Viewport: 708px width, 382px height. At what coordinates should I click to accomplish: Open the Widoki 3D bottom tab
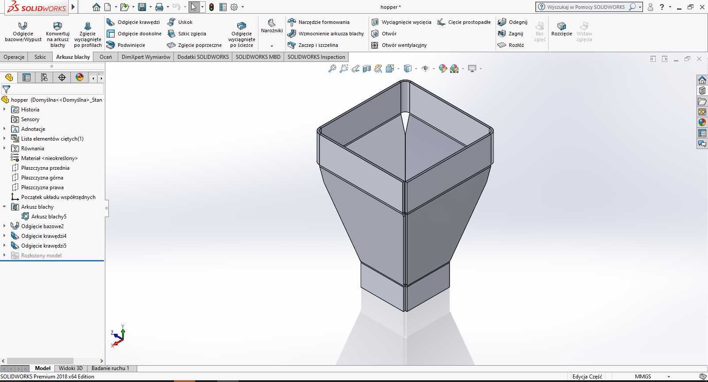71,368
